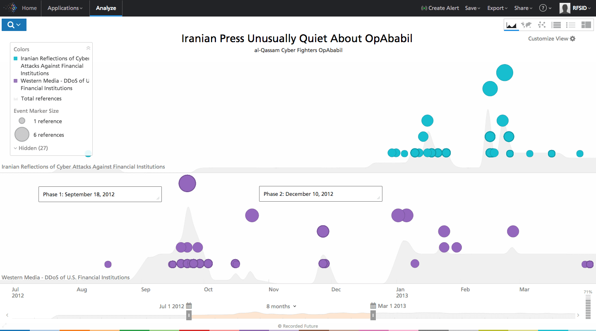Screen dimensions: 596x331
Task: Collapse the Colors legend panel
Action: [88, 48]
